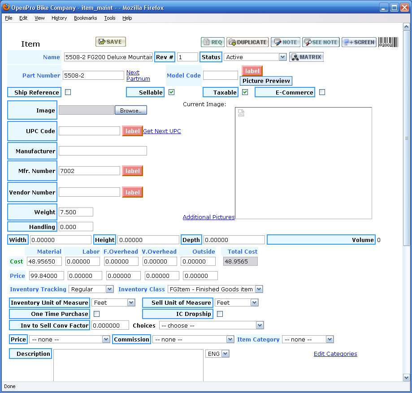Click label button next to UPC Code
412x393 pixels.
[132, 131]
